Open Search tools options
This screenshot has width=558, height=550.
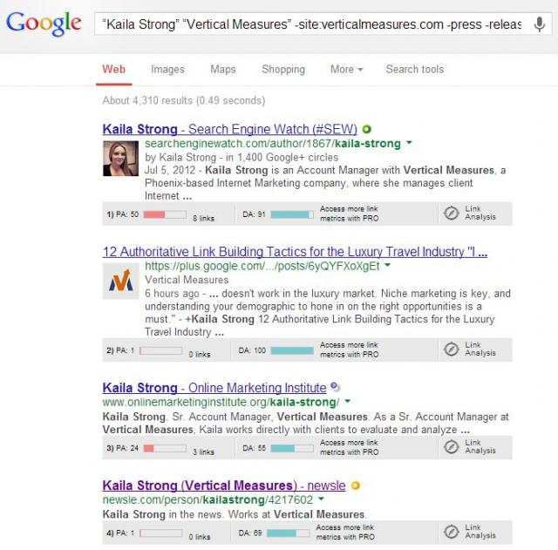(415, 69)
